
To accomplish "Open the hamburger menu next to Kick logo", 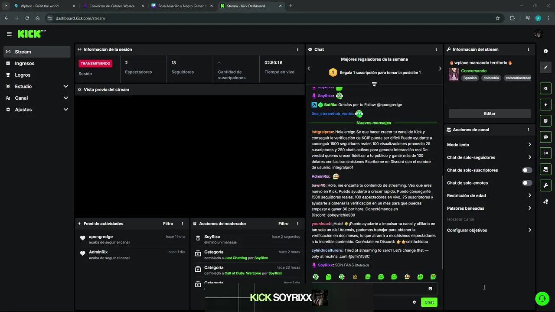I will pos(9,34).
